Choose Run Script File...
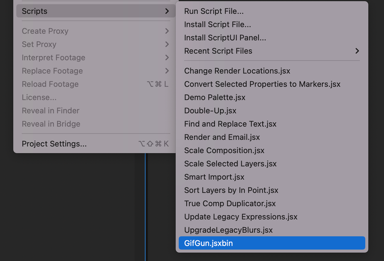Image resolution: width=384 pixels, height=261 pixels. pos(214,12)
